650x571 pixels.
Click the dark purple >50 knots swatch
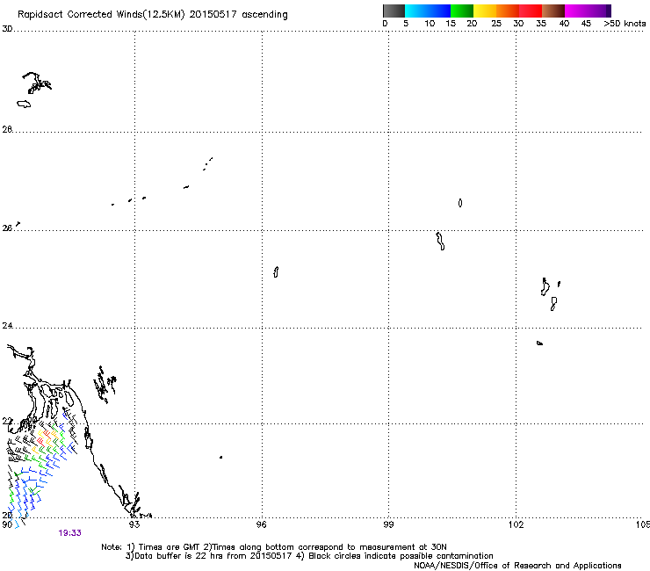click(x=608, y=11)
